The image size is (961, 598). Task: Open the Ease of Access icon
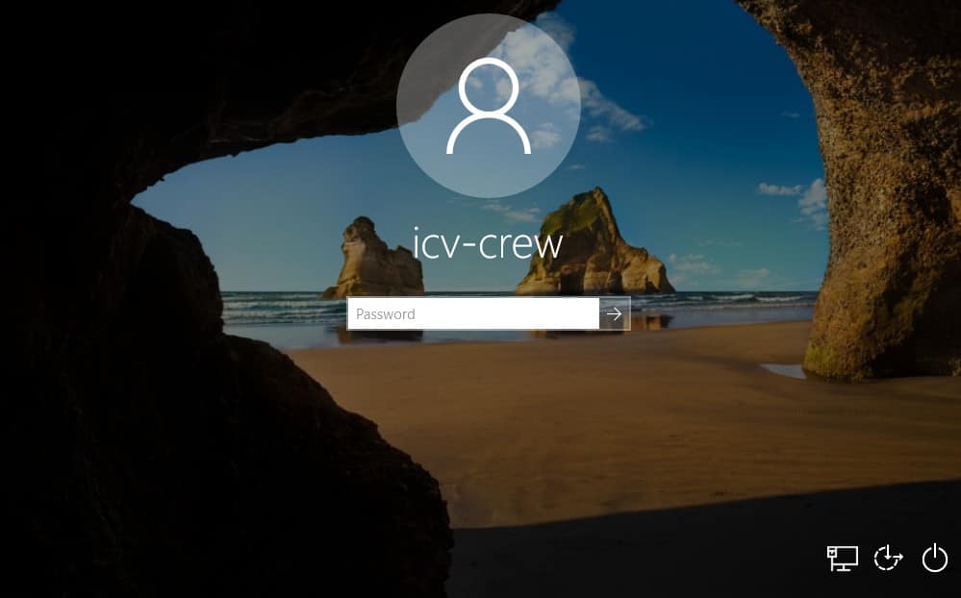(888, 559)
